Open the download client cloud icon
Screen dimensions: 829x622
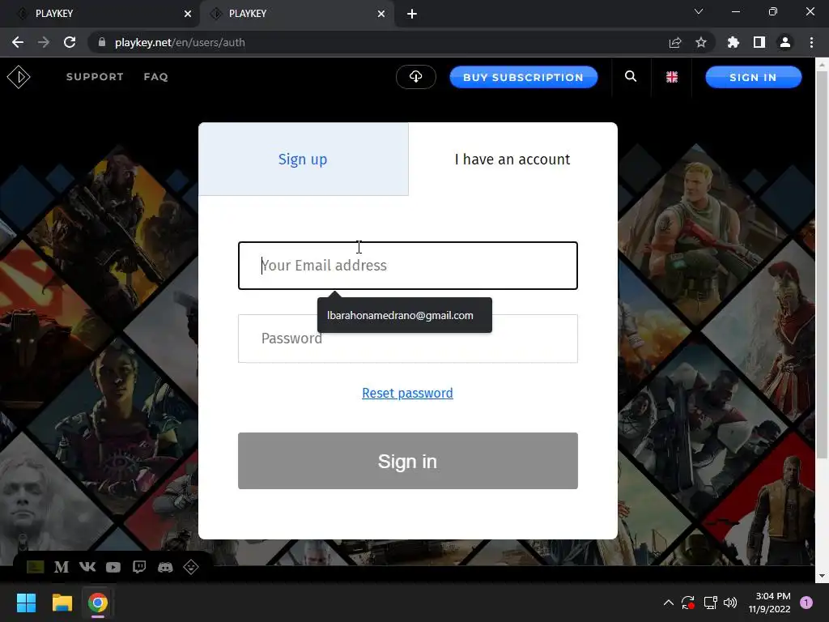coord(416,77)
